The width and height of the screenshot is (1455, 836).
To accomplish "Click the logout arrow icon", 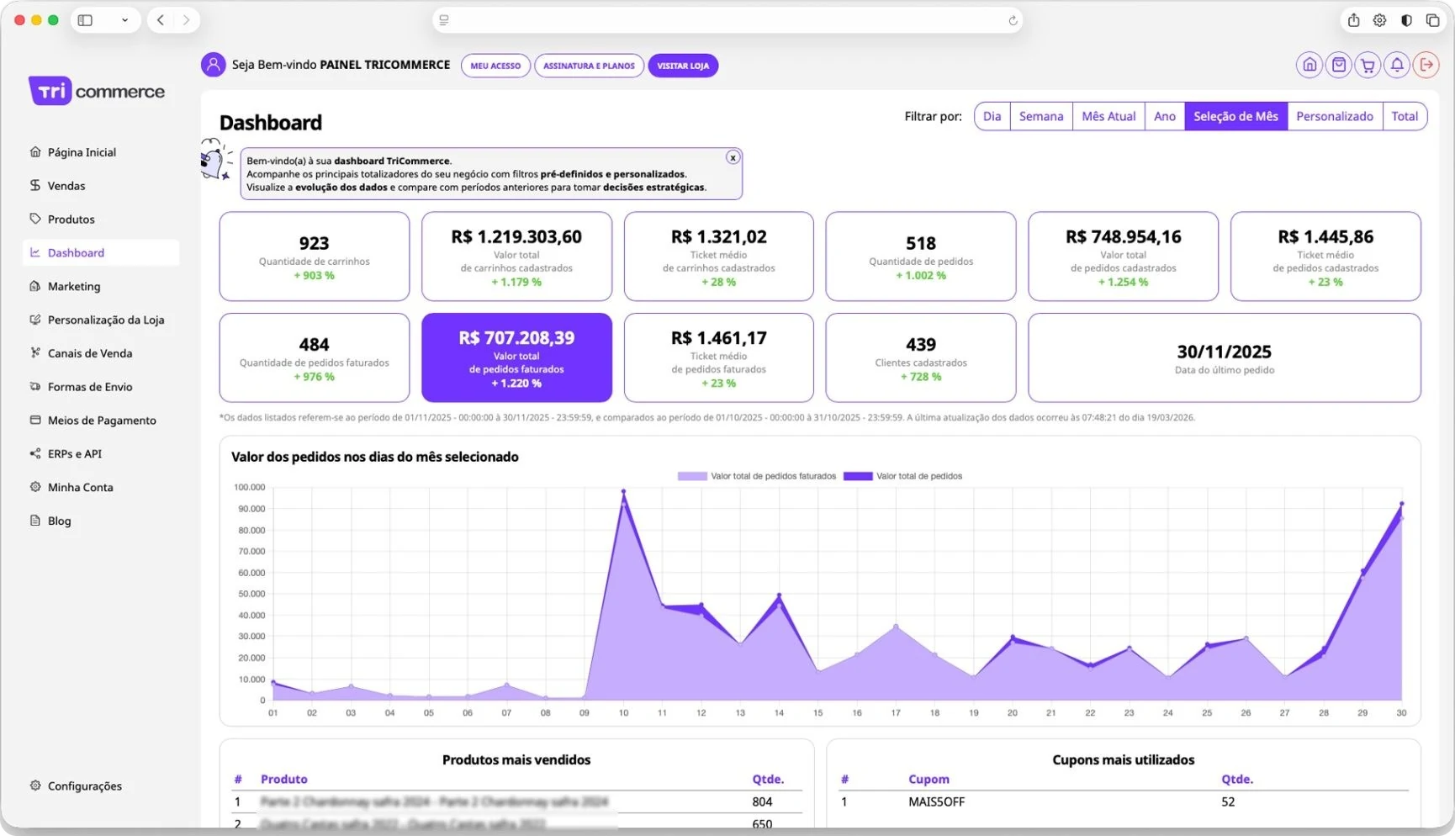I will (1426, 65).
